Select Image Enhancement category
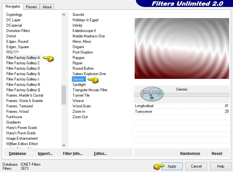This screenshot has height=172, width=233. (22, 138)
